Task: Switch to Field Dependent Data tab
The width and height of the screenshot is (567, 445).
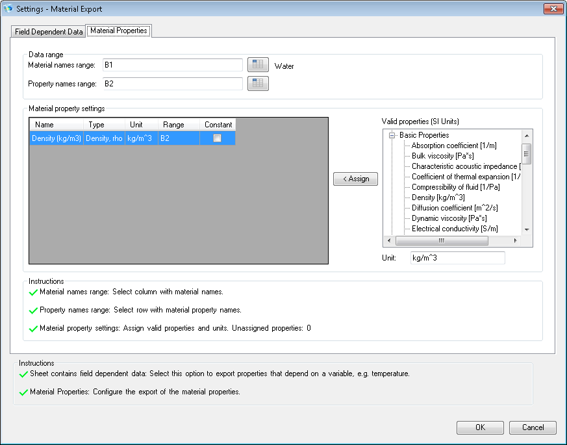Action: pos(49,31)
